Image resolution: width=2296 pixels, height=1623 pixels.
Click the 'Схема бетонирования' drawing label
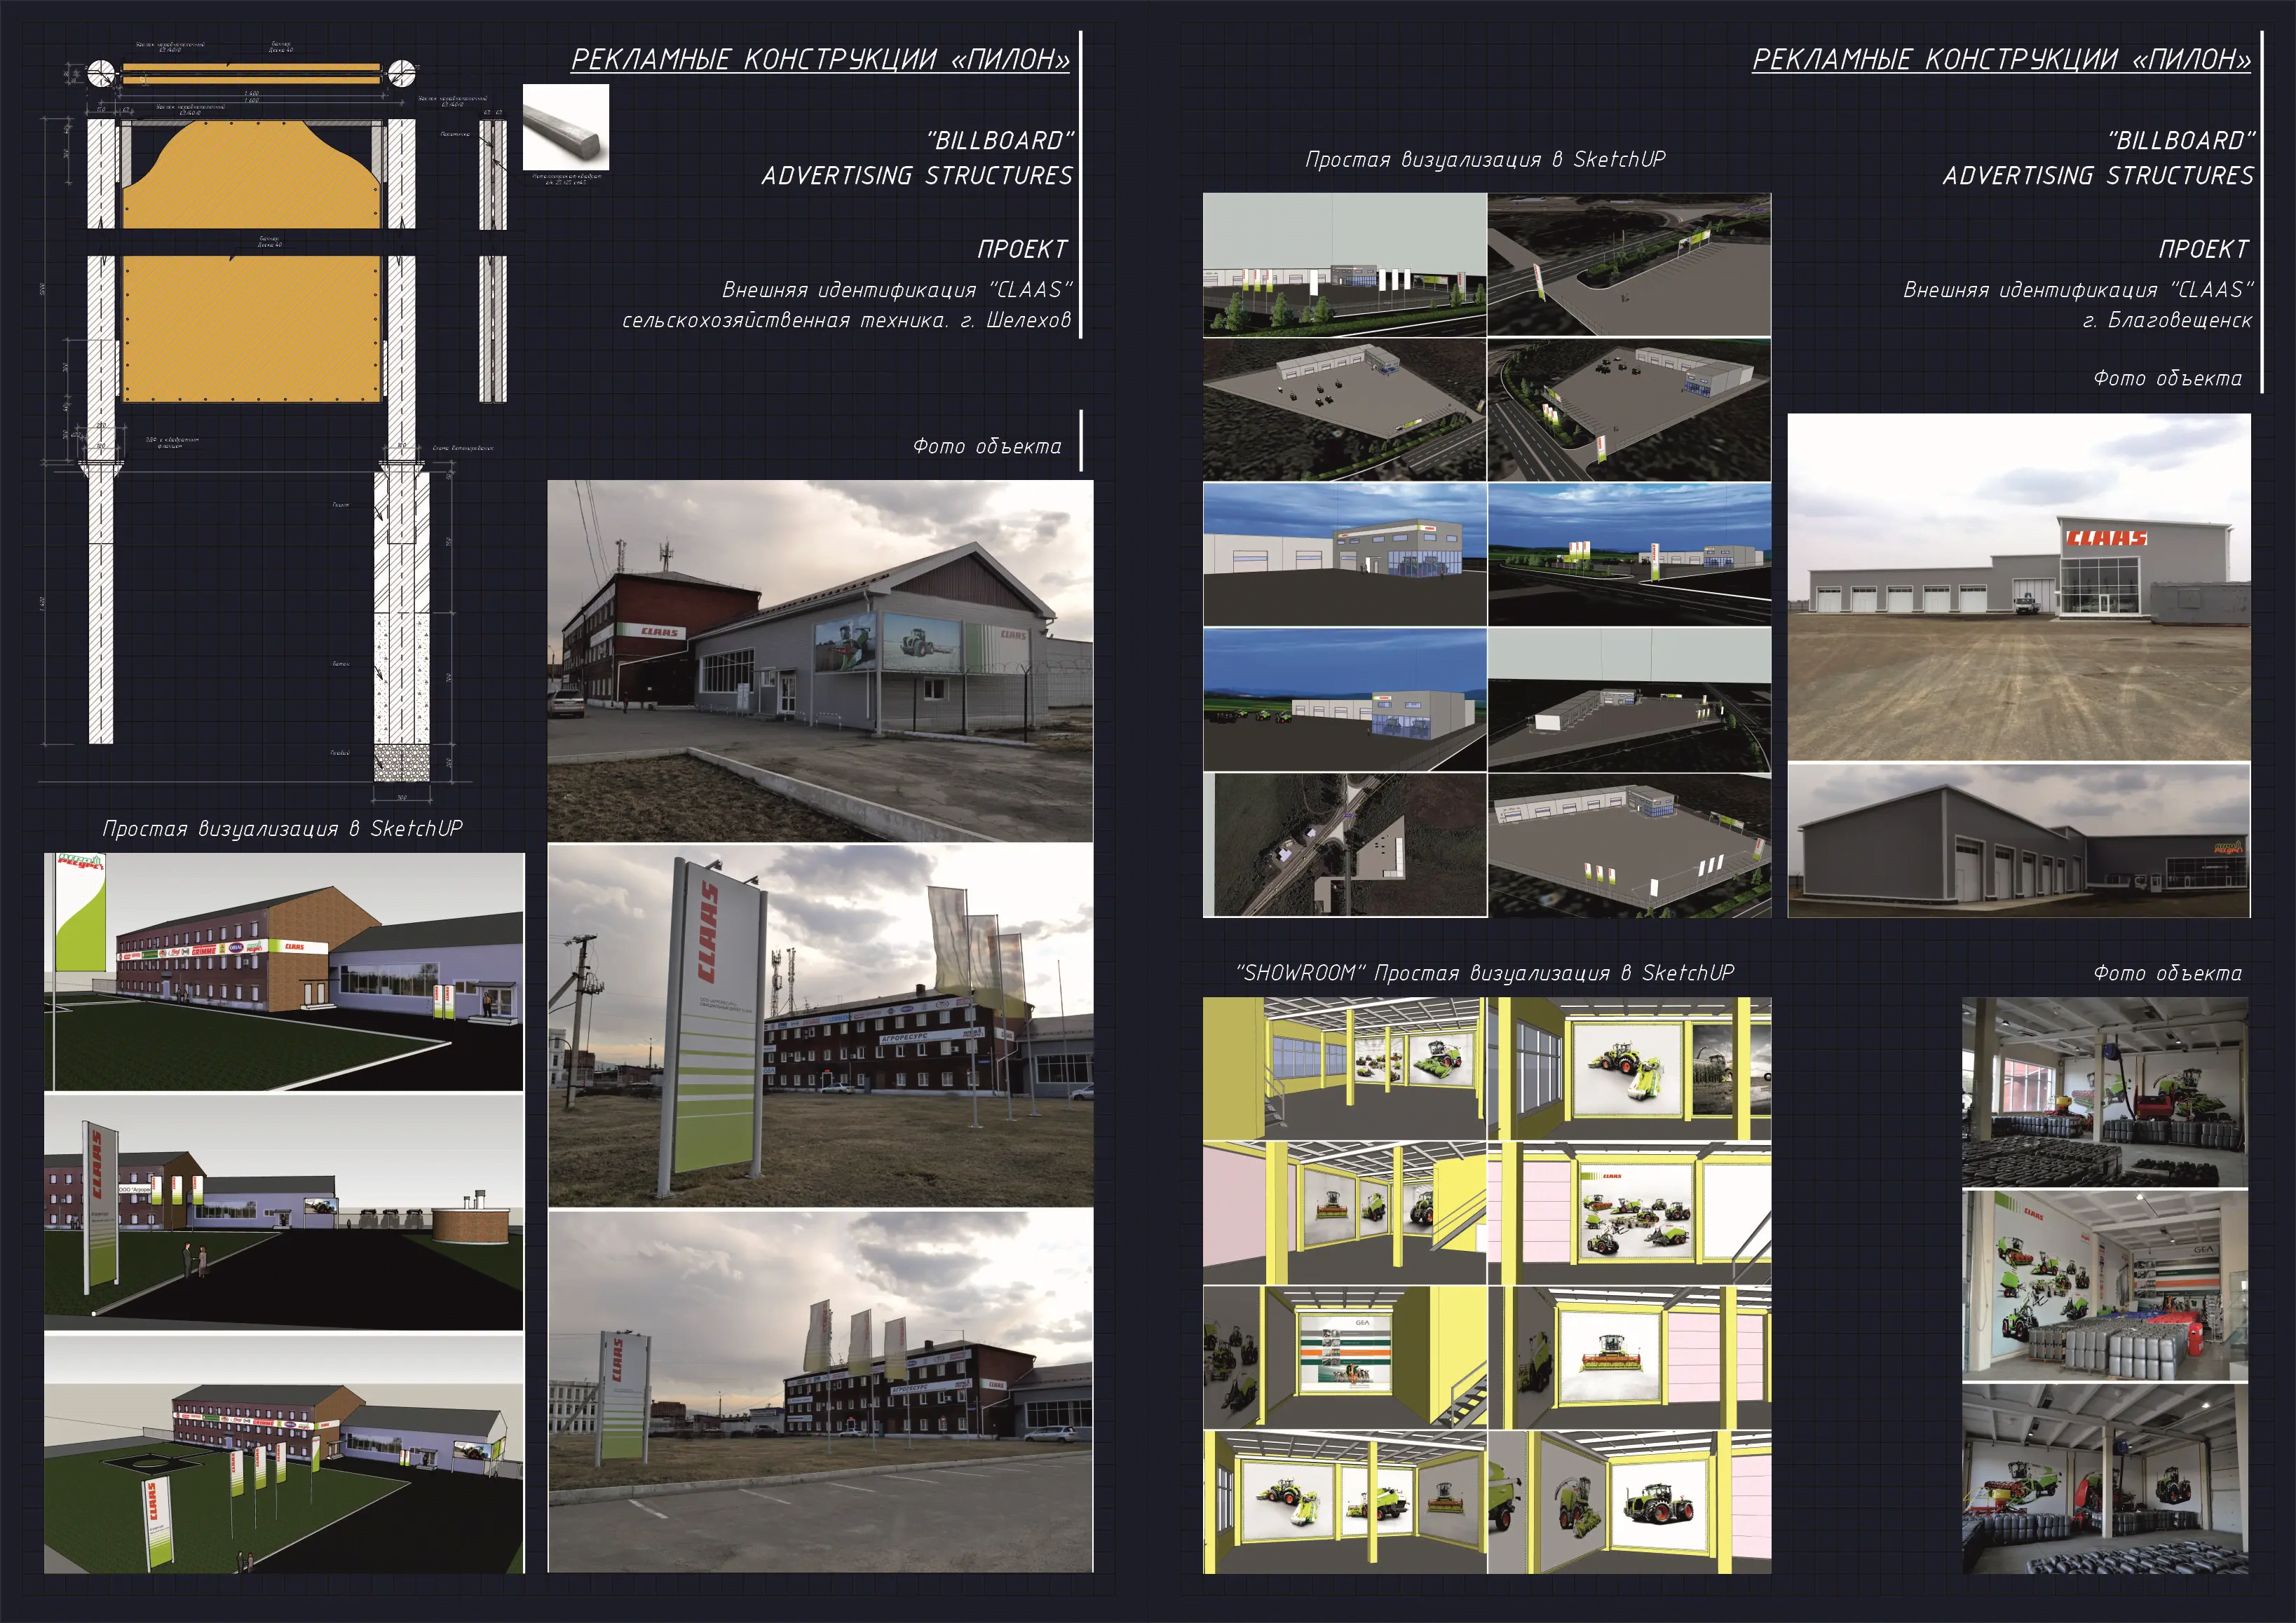[463, 448]
